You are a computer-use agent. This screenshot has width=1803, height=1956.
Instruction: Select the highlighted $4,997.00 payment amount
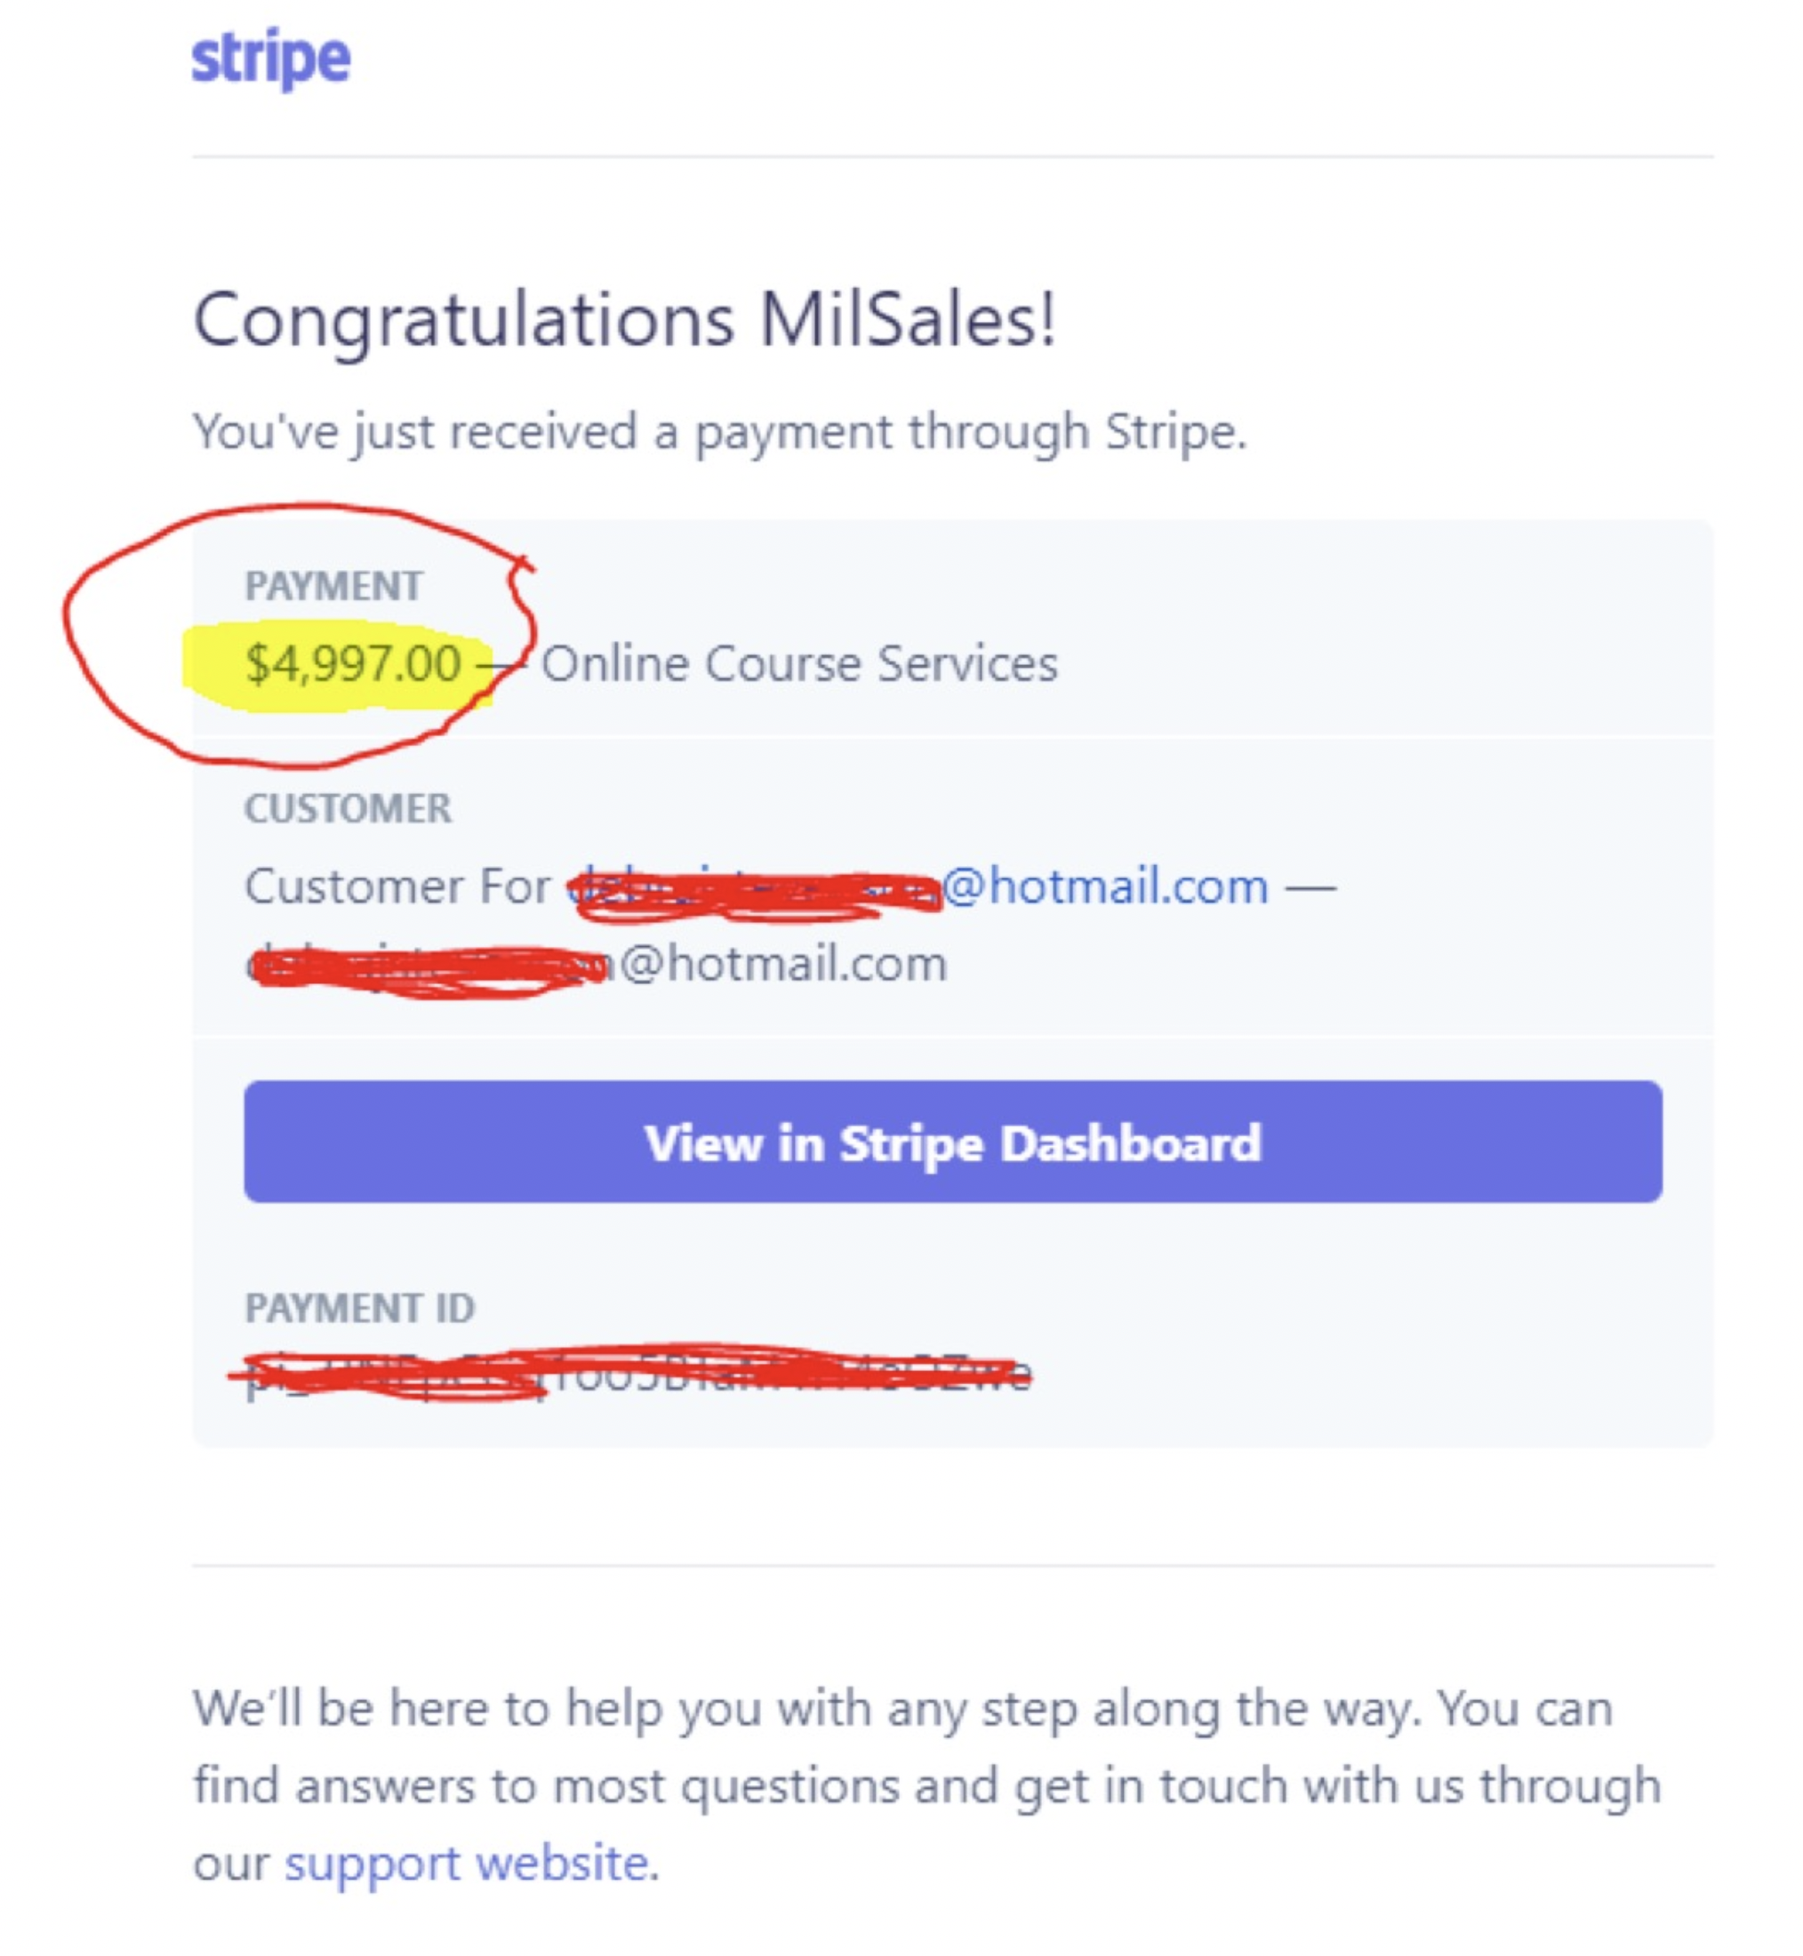(x=352, y=663)
